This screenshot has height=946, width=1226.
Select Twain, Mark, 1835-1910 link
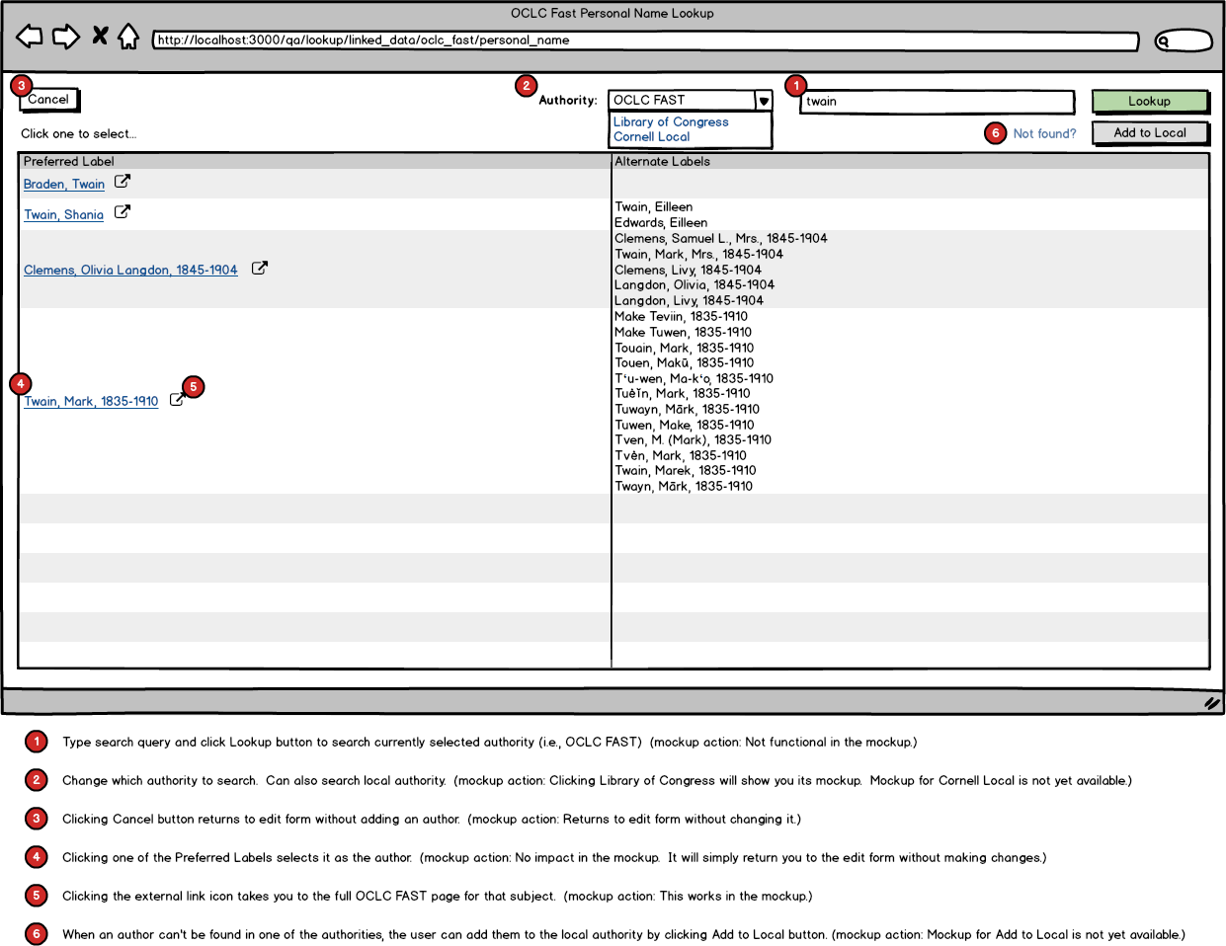[91, 402]
